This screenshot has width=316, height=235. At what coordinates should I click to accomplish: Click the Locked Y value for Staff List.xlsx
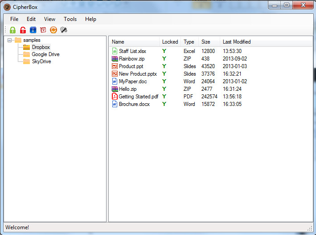click(164, 51)
